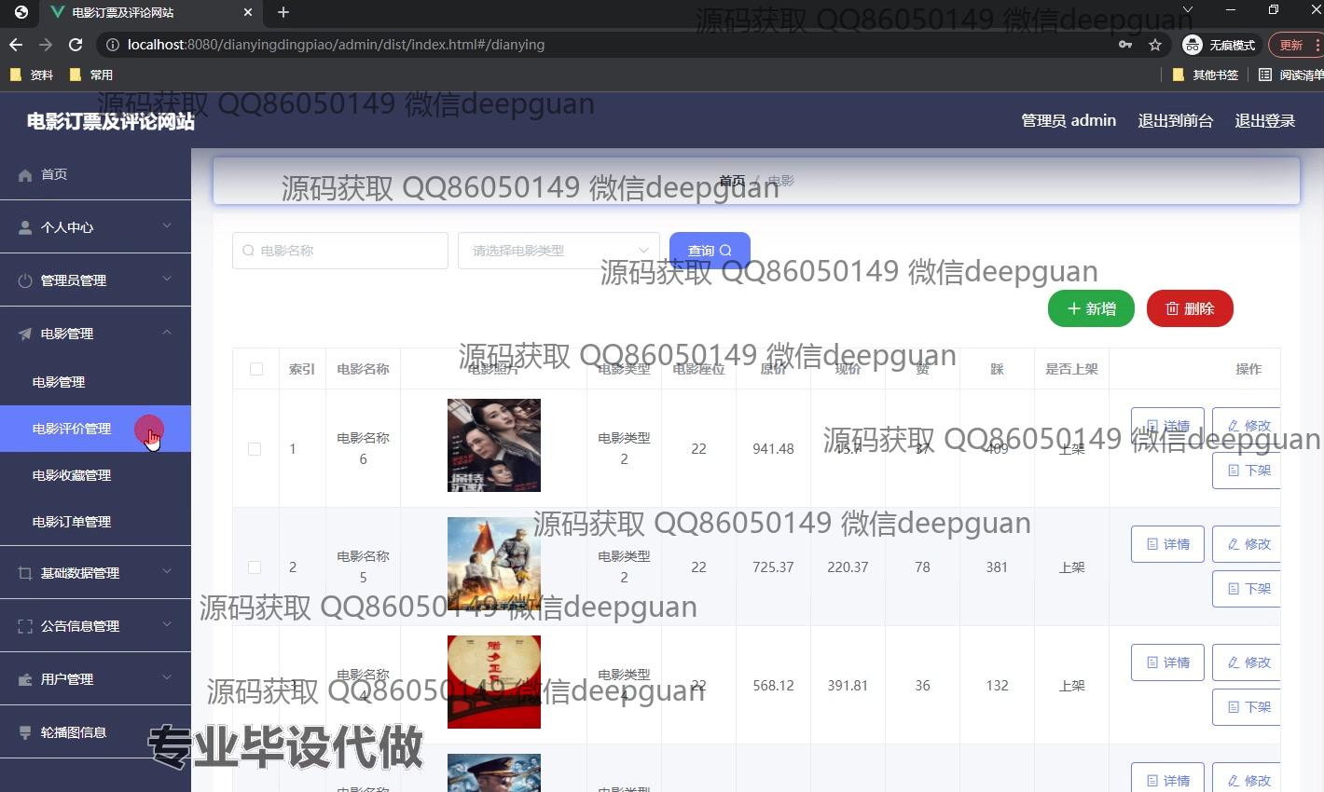Click the 941.48 price cell
The image size is (1324, 792).
(x=773, y=449)
